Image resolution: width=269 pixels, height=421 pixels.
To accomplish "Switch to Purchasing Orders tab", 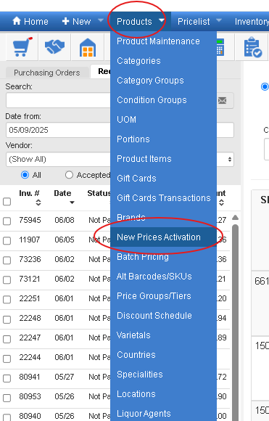I will [x=47, y=73].
